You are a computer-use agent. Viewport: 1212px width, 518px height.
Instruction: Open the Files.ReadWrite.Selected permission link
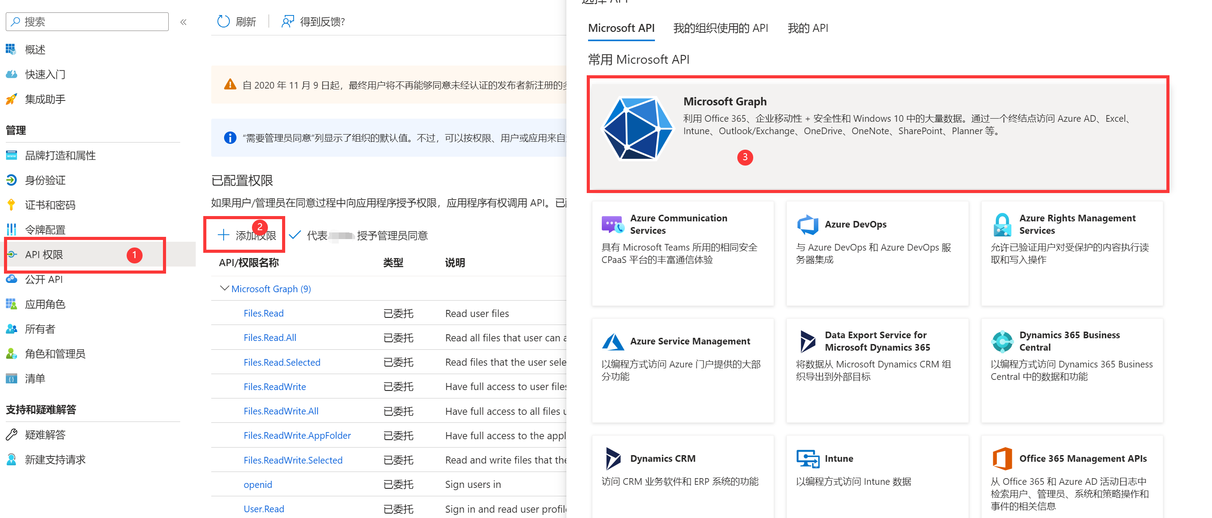tap(293, 460)
